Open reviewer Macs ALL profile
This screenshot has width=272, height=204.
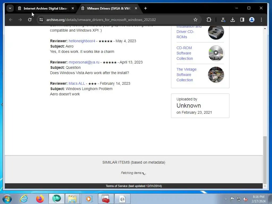pos(77,83)
